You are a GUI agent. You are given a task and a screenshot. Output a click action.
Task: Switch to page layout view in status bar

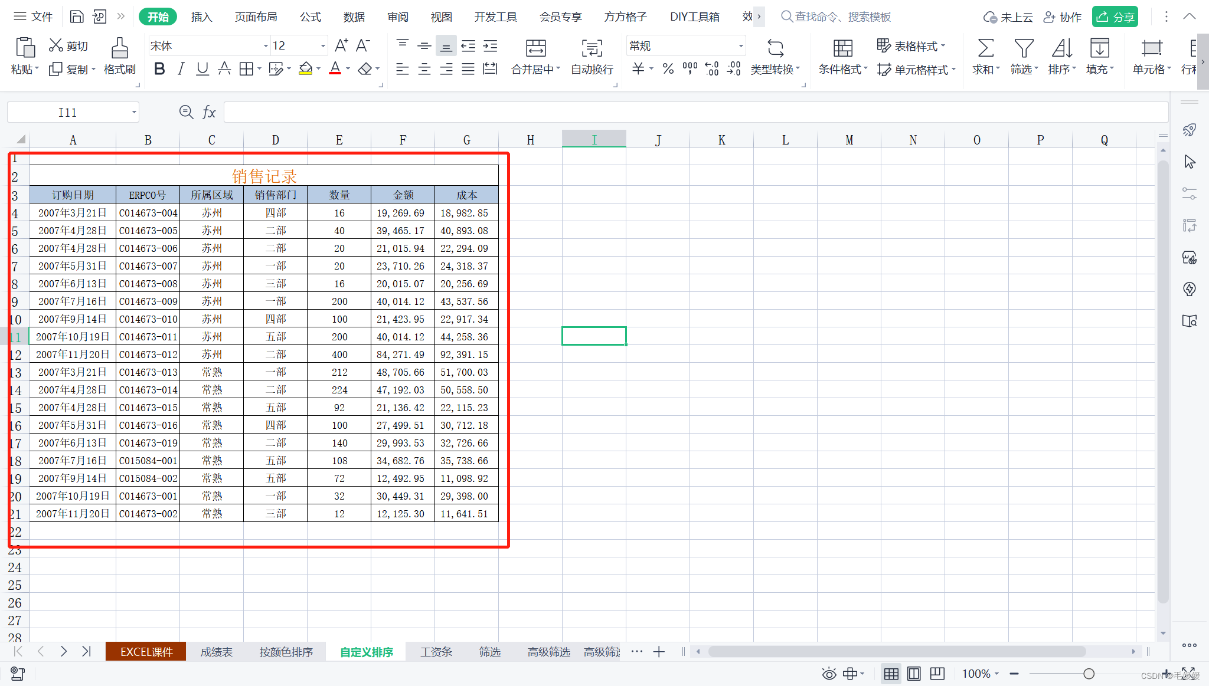(x=913, y=674)
